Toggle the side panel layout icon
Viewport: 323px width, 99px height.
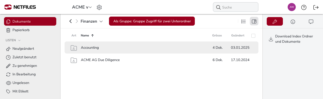254,21
